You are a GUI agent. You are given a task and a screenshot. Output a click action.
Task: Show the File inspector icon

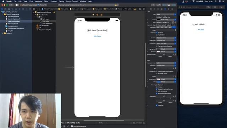151,9
